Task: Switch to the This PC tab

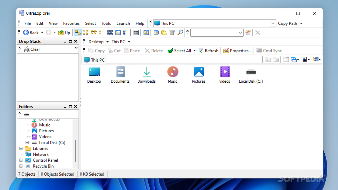Action: [x=94, y=60]
